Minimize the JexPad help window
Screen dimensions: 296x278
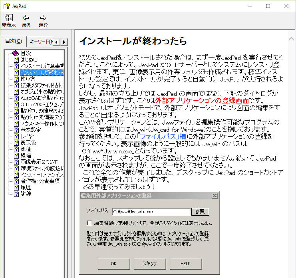point(250,6)
